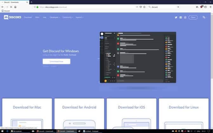Click the page's vertical scrollbar
The height and width of the screenshot is (133, 213).
click(212, 46)
